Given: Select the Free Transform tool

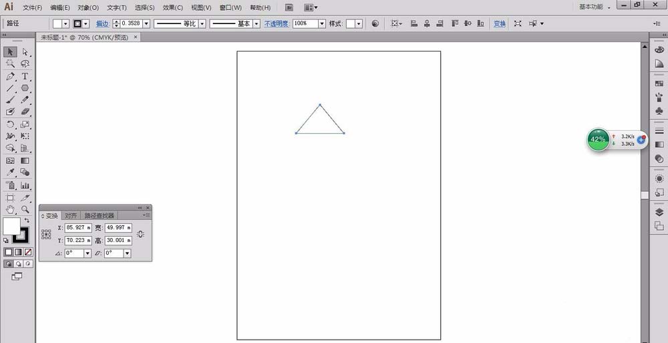Looking at the screenshot, I should click(25, 136).
